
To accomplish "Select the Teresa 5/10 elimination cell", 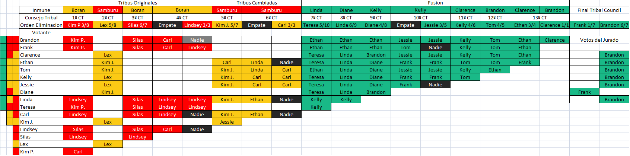I will [316, 25].
